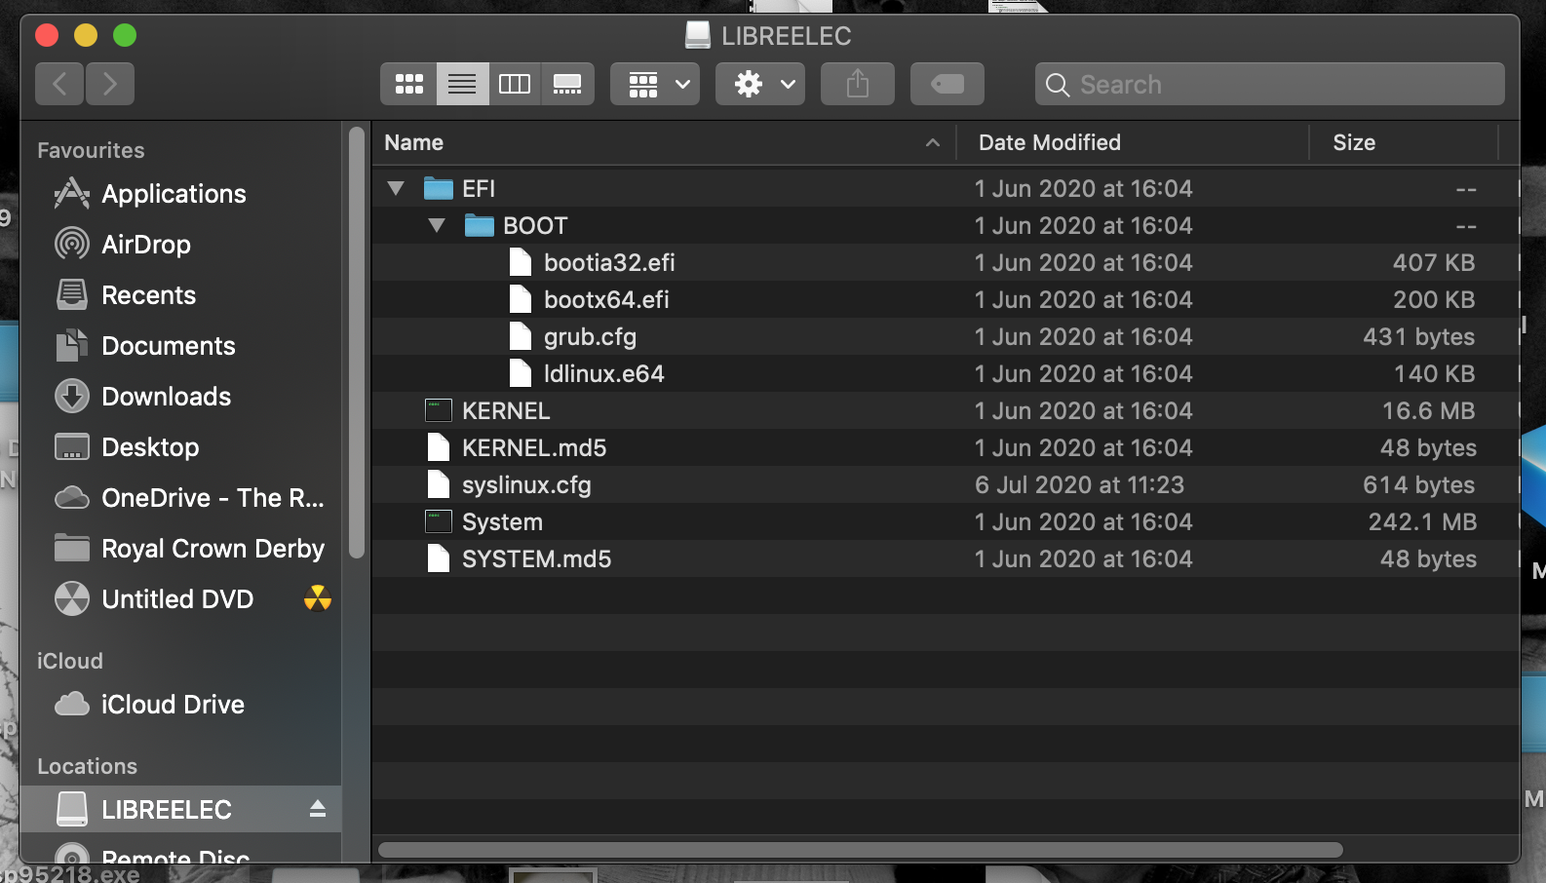Open the Action gear dropdown menu
Screen dimensions: 1546x883
(x=760, y=85)
